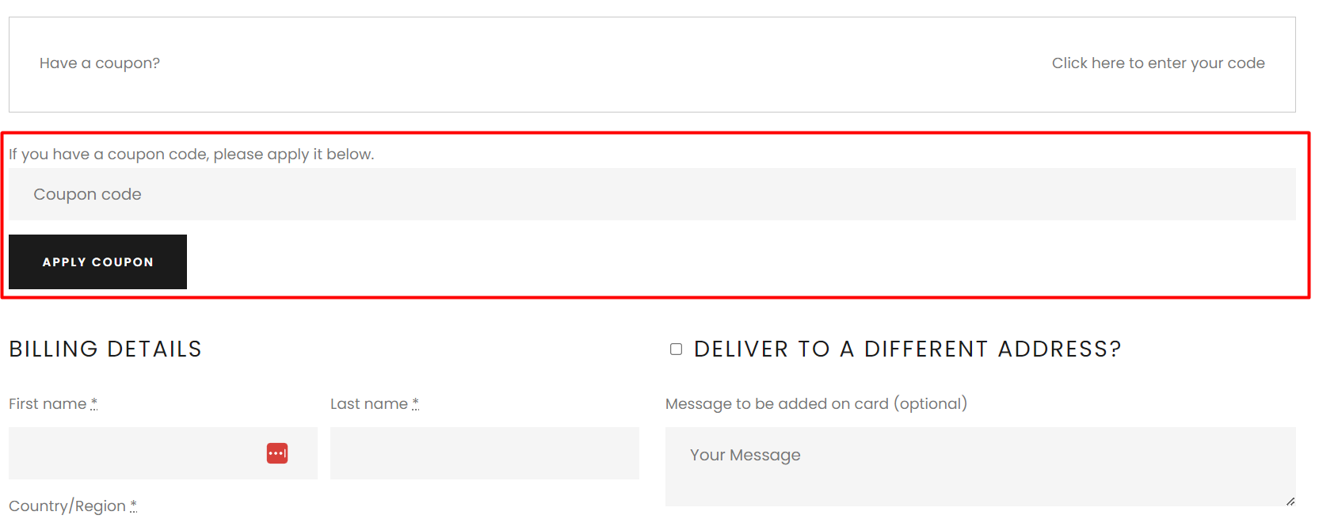Click the "Have a coupon?" text

coord(100,63)
